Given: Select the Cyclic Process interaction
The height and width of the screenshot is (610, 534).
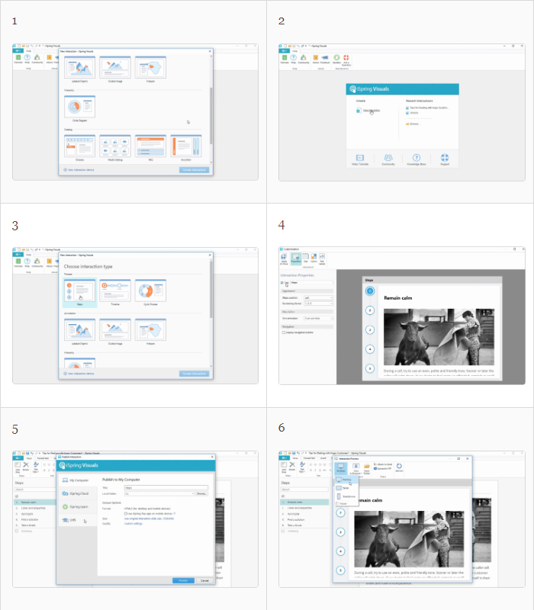Looking at the screenshot, I should (x=150, y=291).
